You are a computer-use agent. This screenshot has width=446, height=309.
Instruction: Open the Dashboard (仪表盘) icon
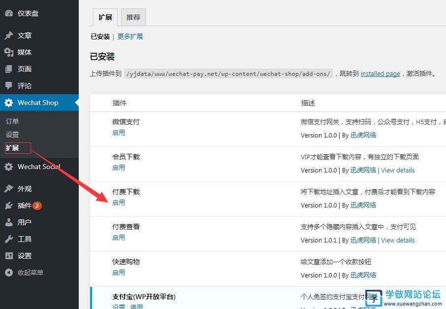pyautogui.click(x=9, y=13)
